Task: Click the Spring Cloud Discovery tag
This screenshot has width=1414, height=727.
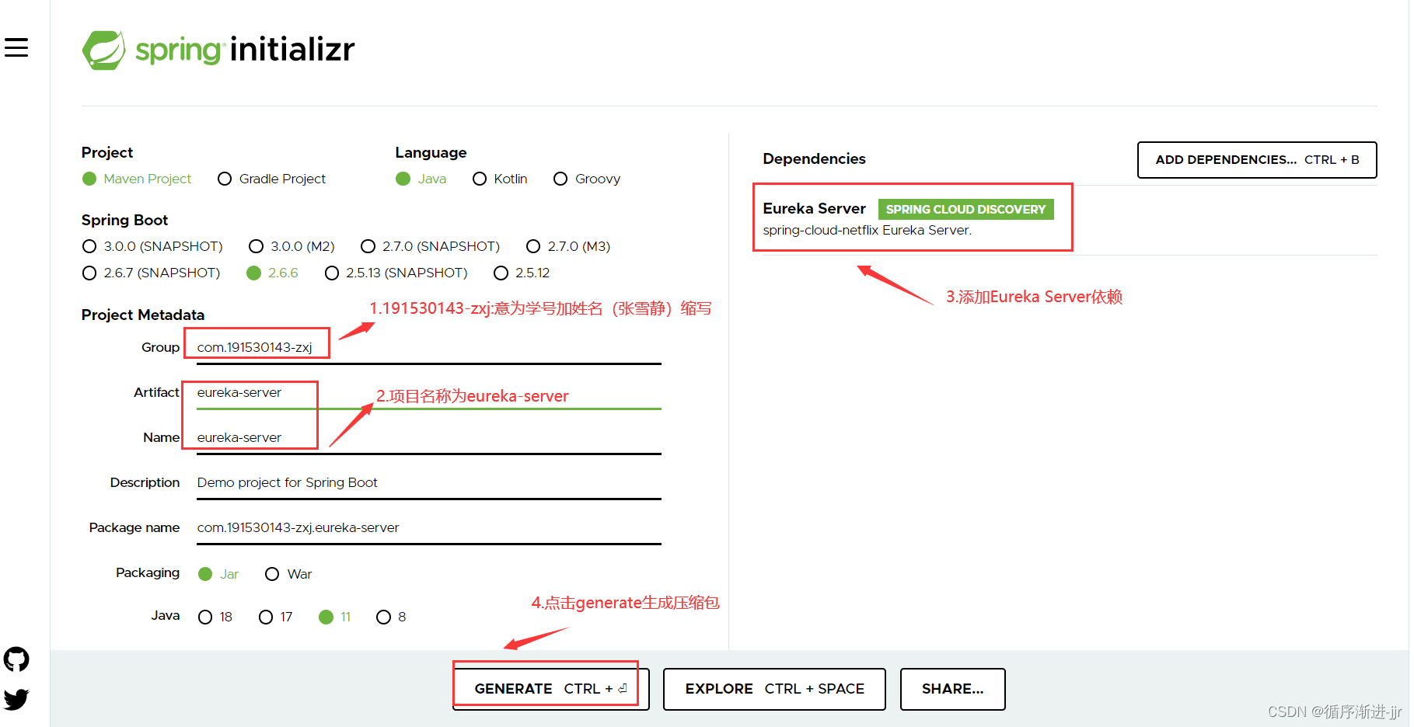Action: pos(965,209)
